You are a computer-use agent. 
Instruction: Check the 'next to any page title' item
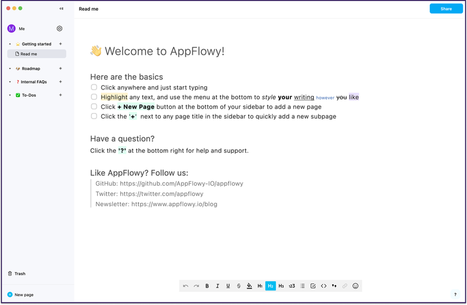coord(94,116)
